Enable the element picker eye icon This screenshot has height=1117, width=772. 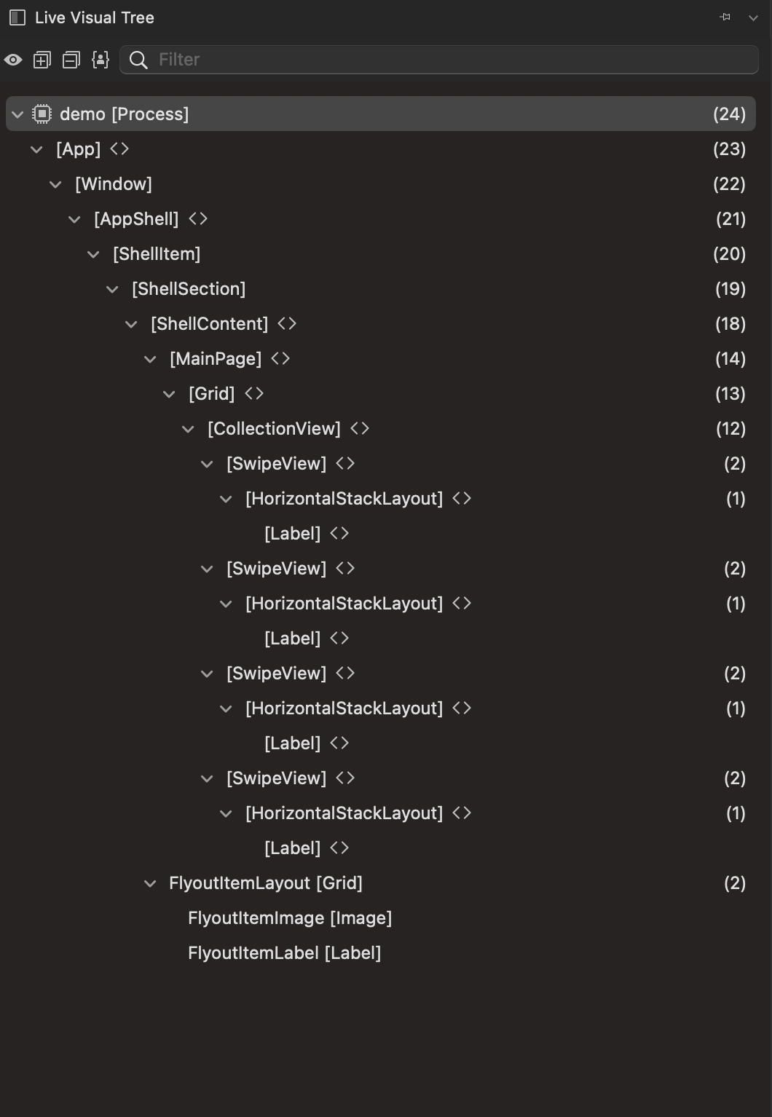click(13, 60)
